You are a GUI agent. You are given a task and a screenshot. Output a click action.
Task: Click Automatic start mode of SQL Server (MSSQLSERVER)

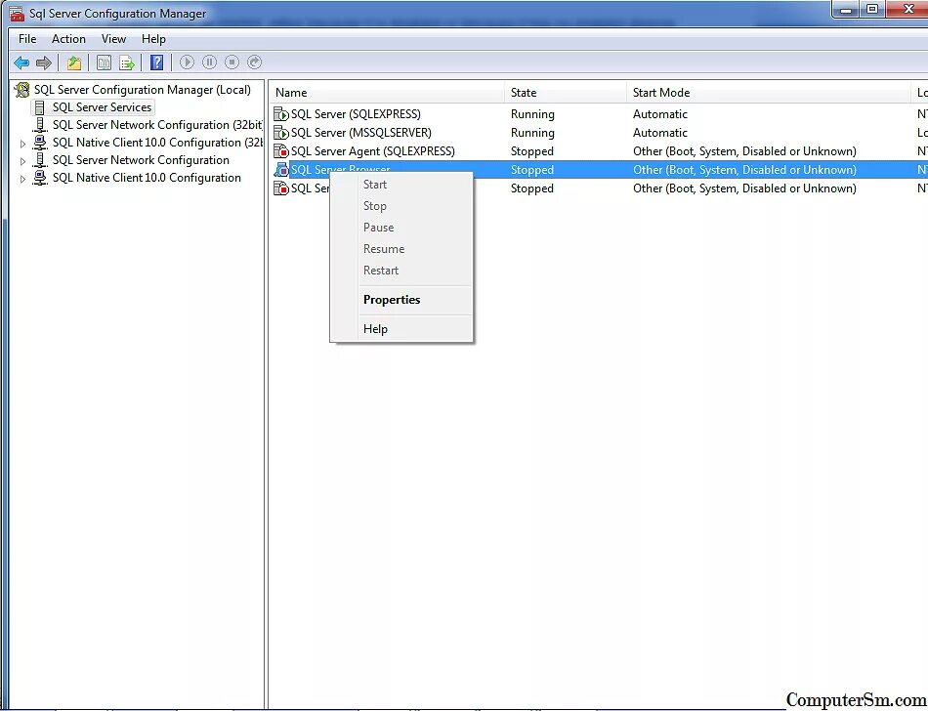pos(660,133)
